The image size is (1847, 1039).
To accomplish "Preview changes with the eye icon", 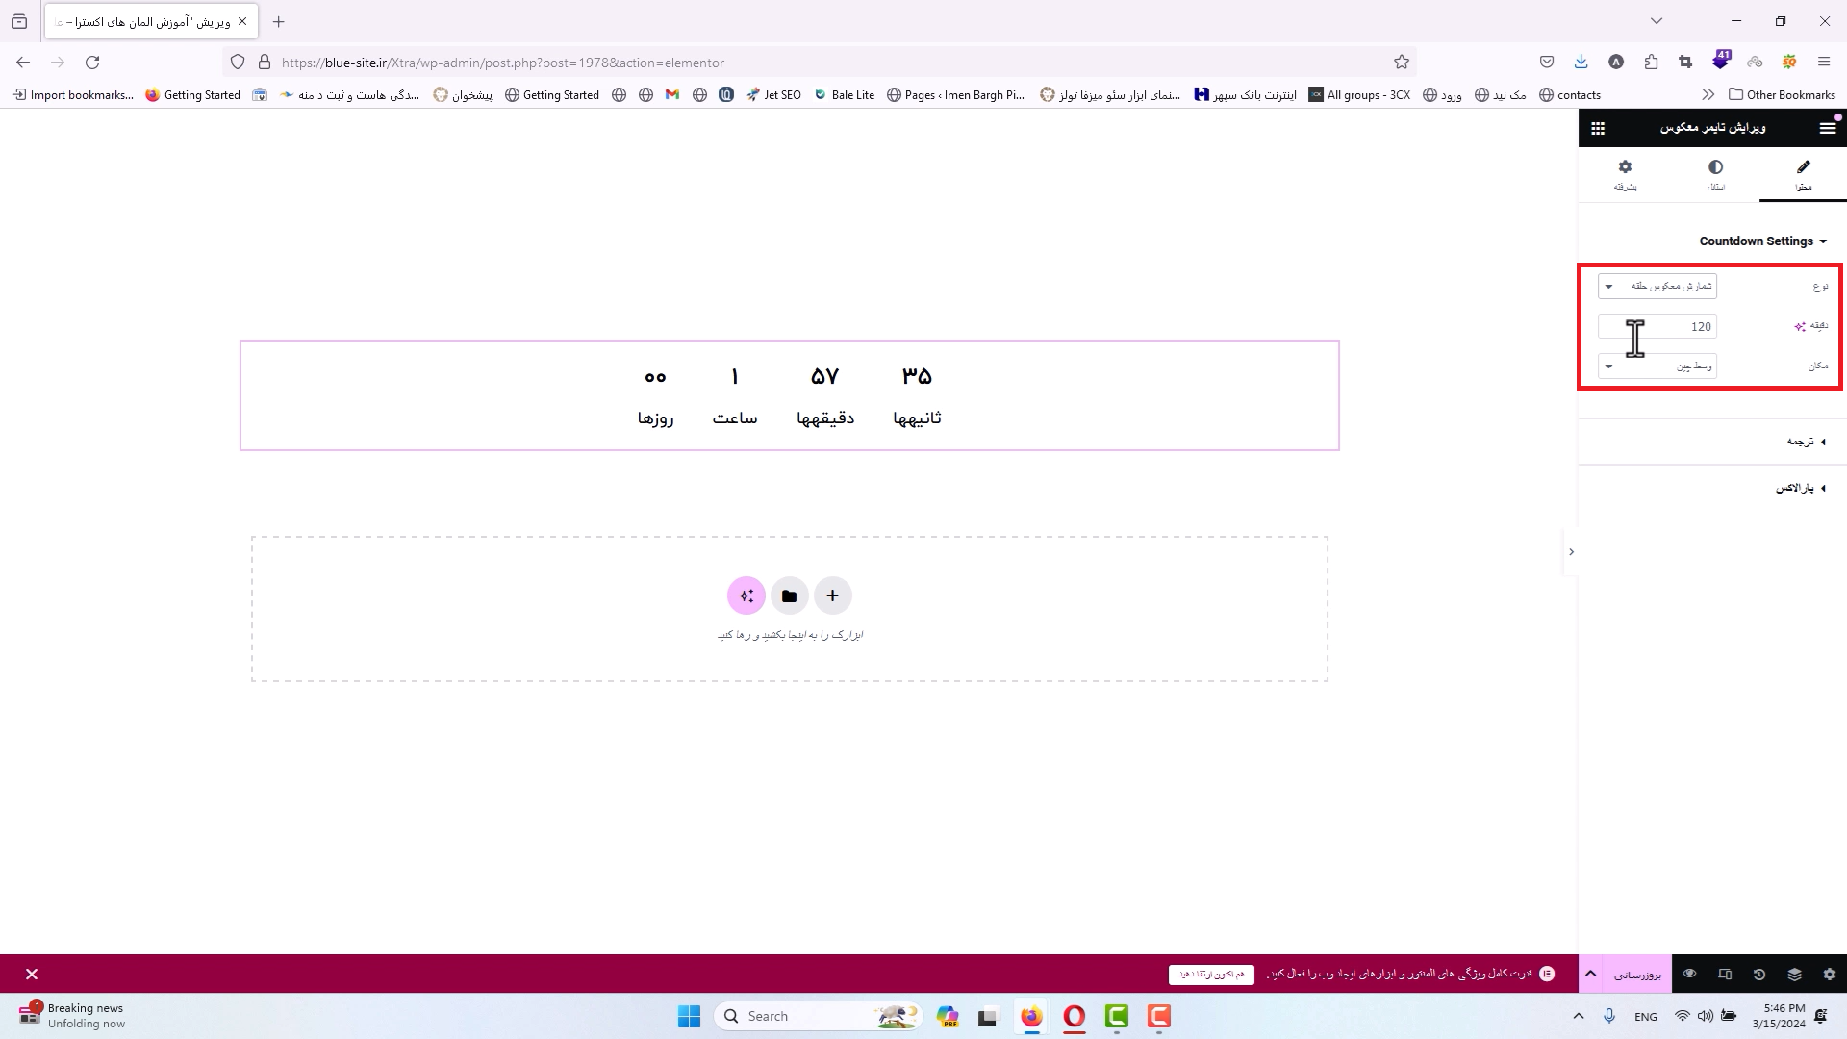I will click(1689, 975).
